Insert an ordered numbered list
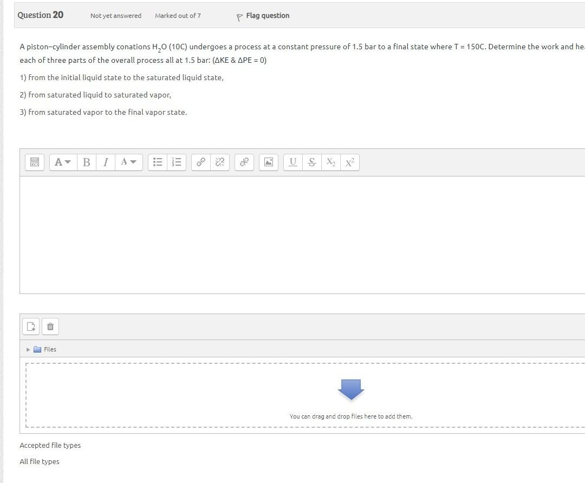Image resolution: width=585 pixels, height=483 pixels. click(x=177, y=162)
